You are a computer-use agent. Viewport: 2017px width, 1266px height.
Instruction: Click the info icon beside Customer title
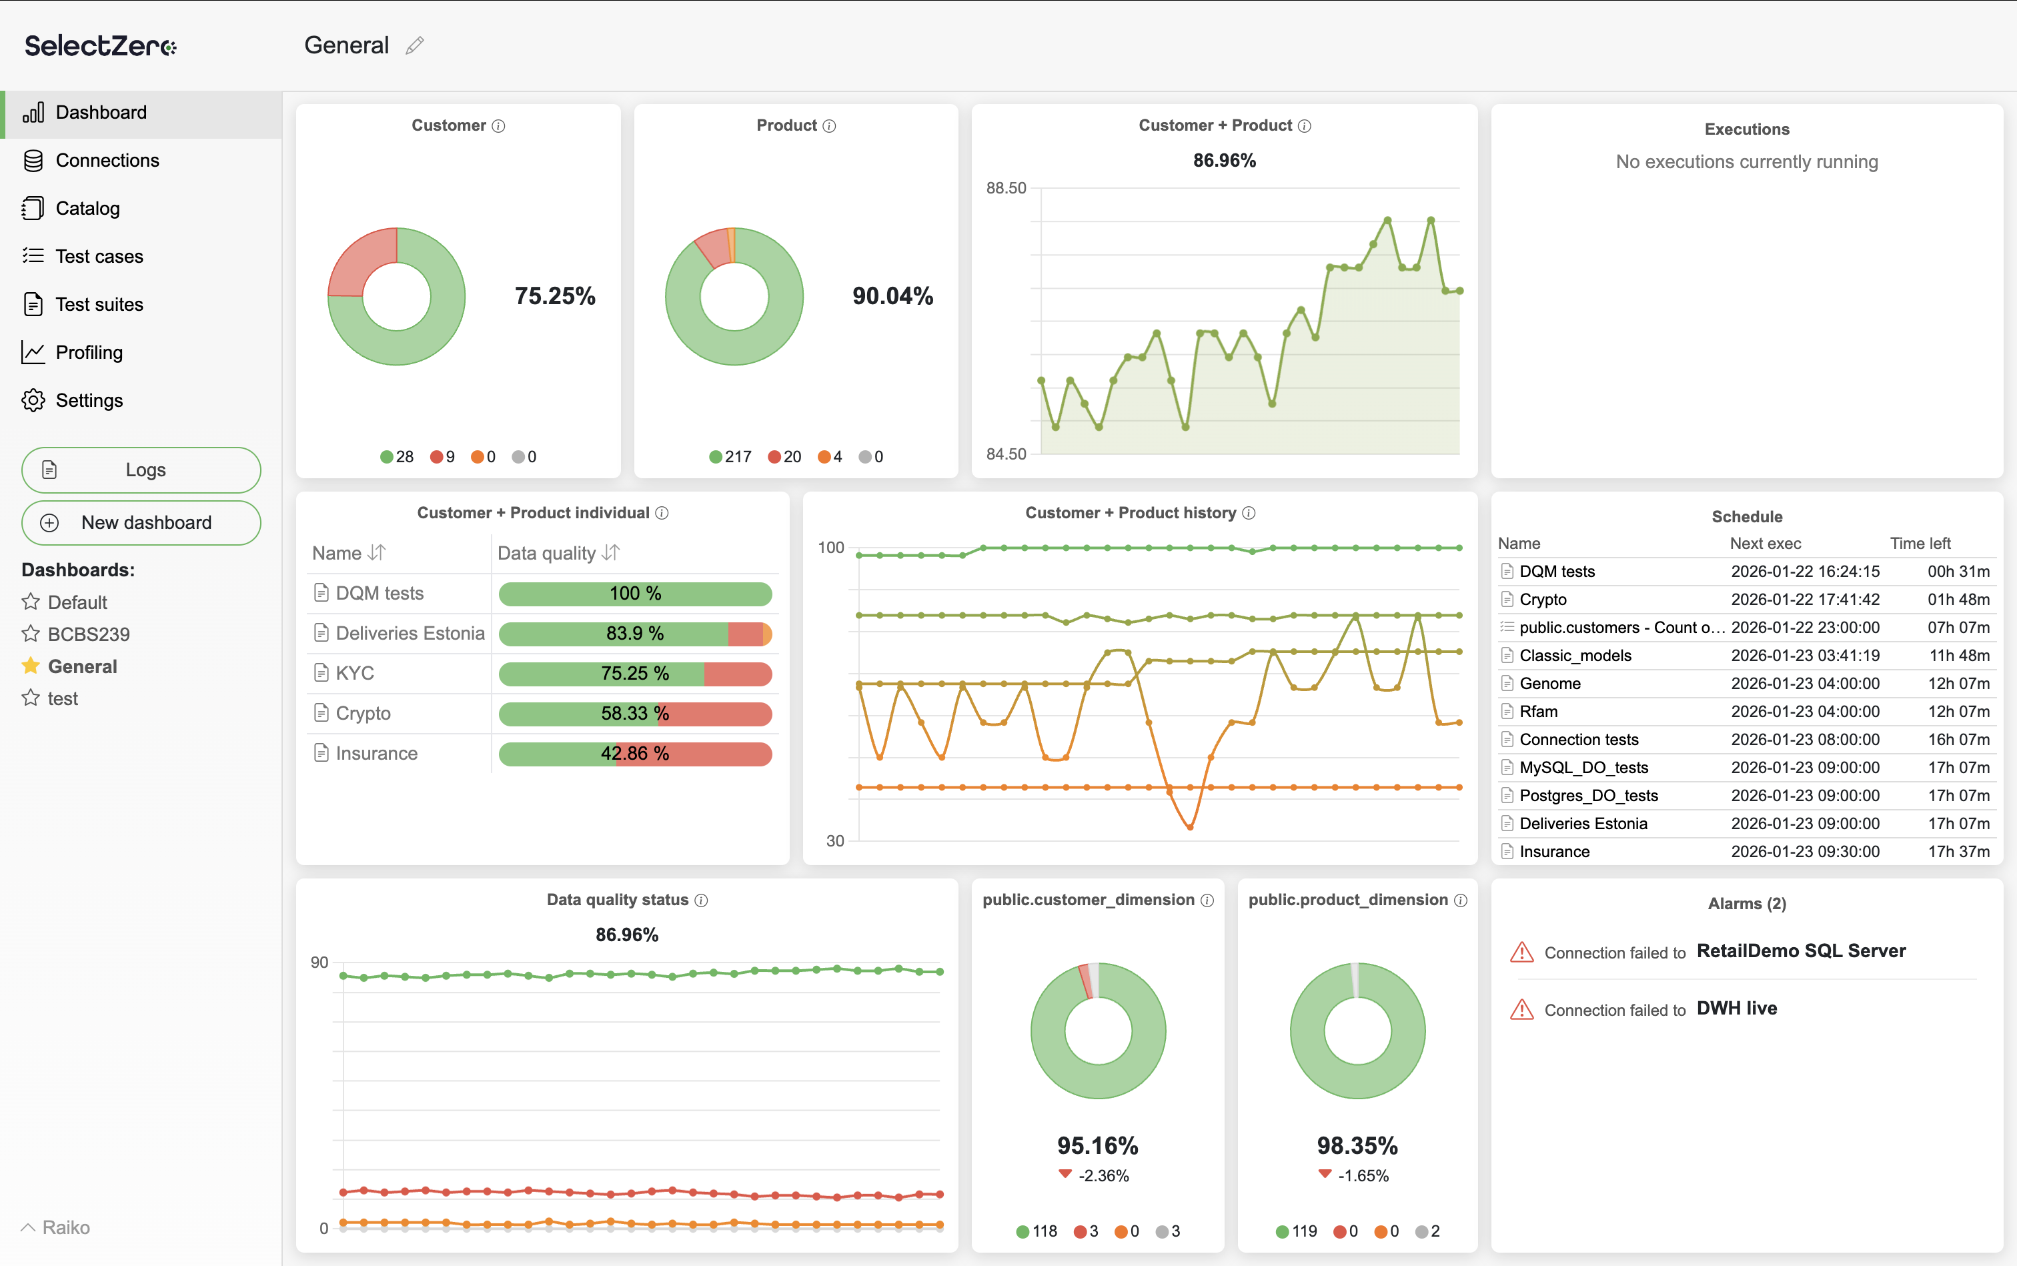tap(499, 125)
